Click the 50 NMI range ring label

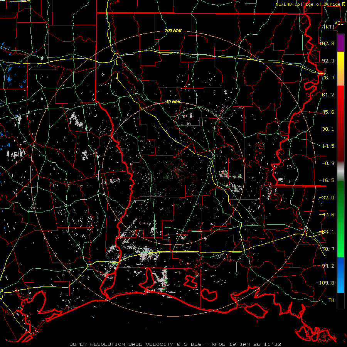173,102
